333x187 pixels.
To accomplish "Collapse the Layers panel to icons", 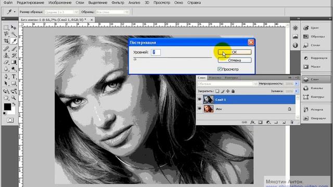I will click(290, 77).
